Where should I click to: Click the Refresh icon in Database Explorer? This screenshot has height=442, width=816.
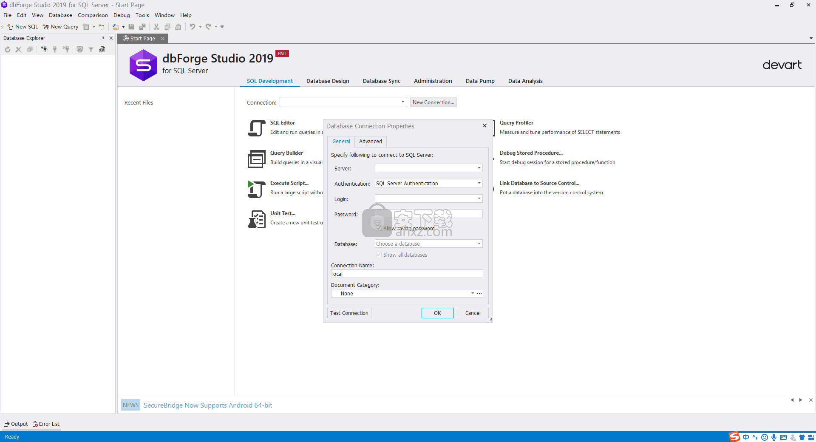8,49
